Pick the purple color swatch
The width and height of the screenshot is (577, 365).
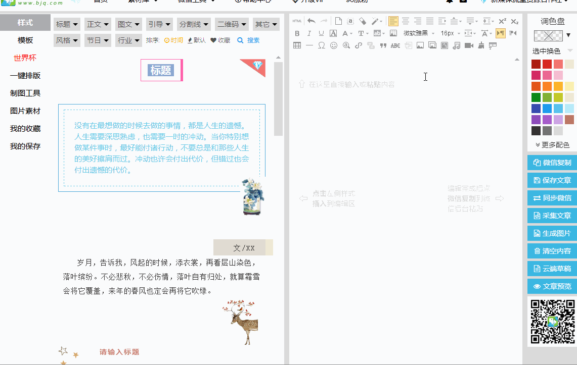click(536, 119)
